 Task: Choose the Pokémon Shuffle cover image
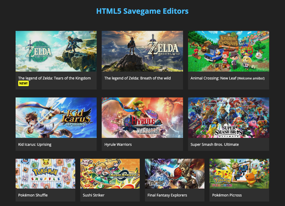pyautogui.click(x=45, y=174)
